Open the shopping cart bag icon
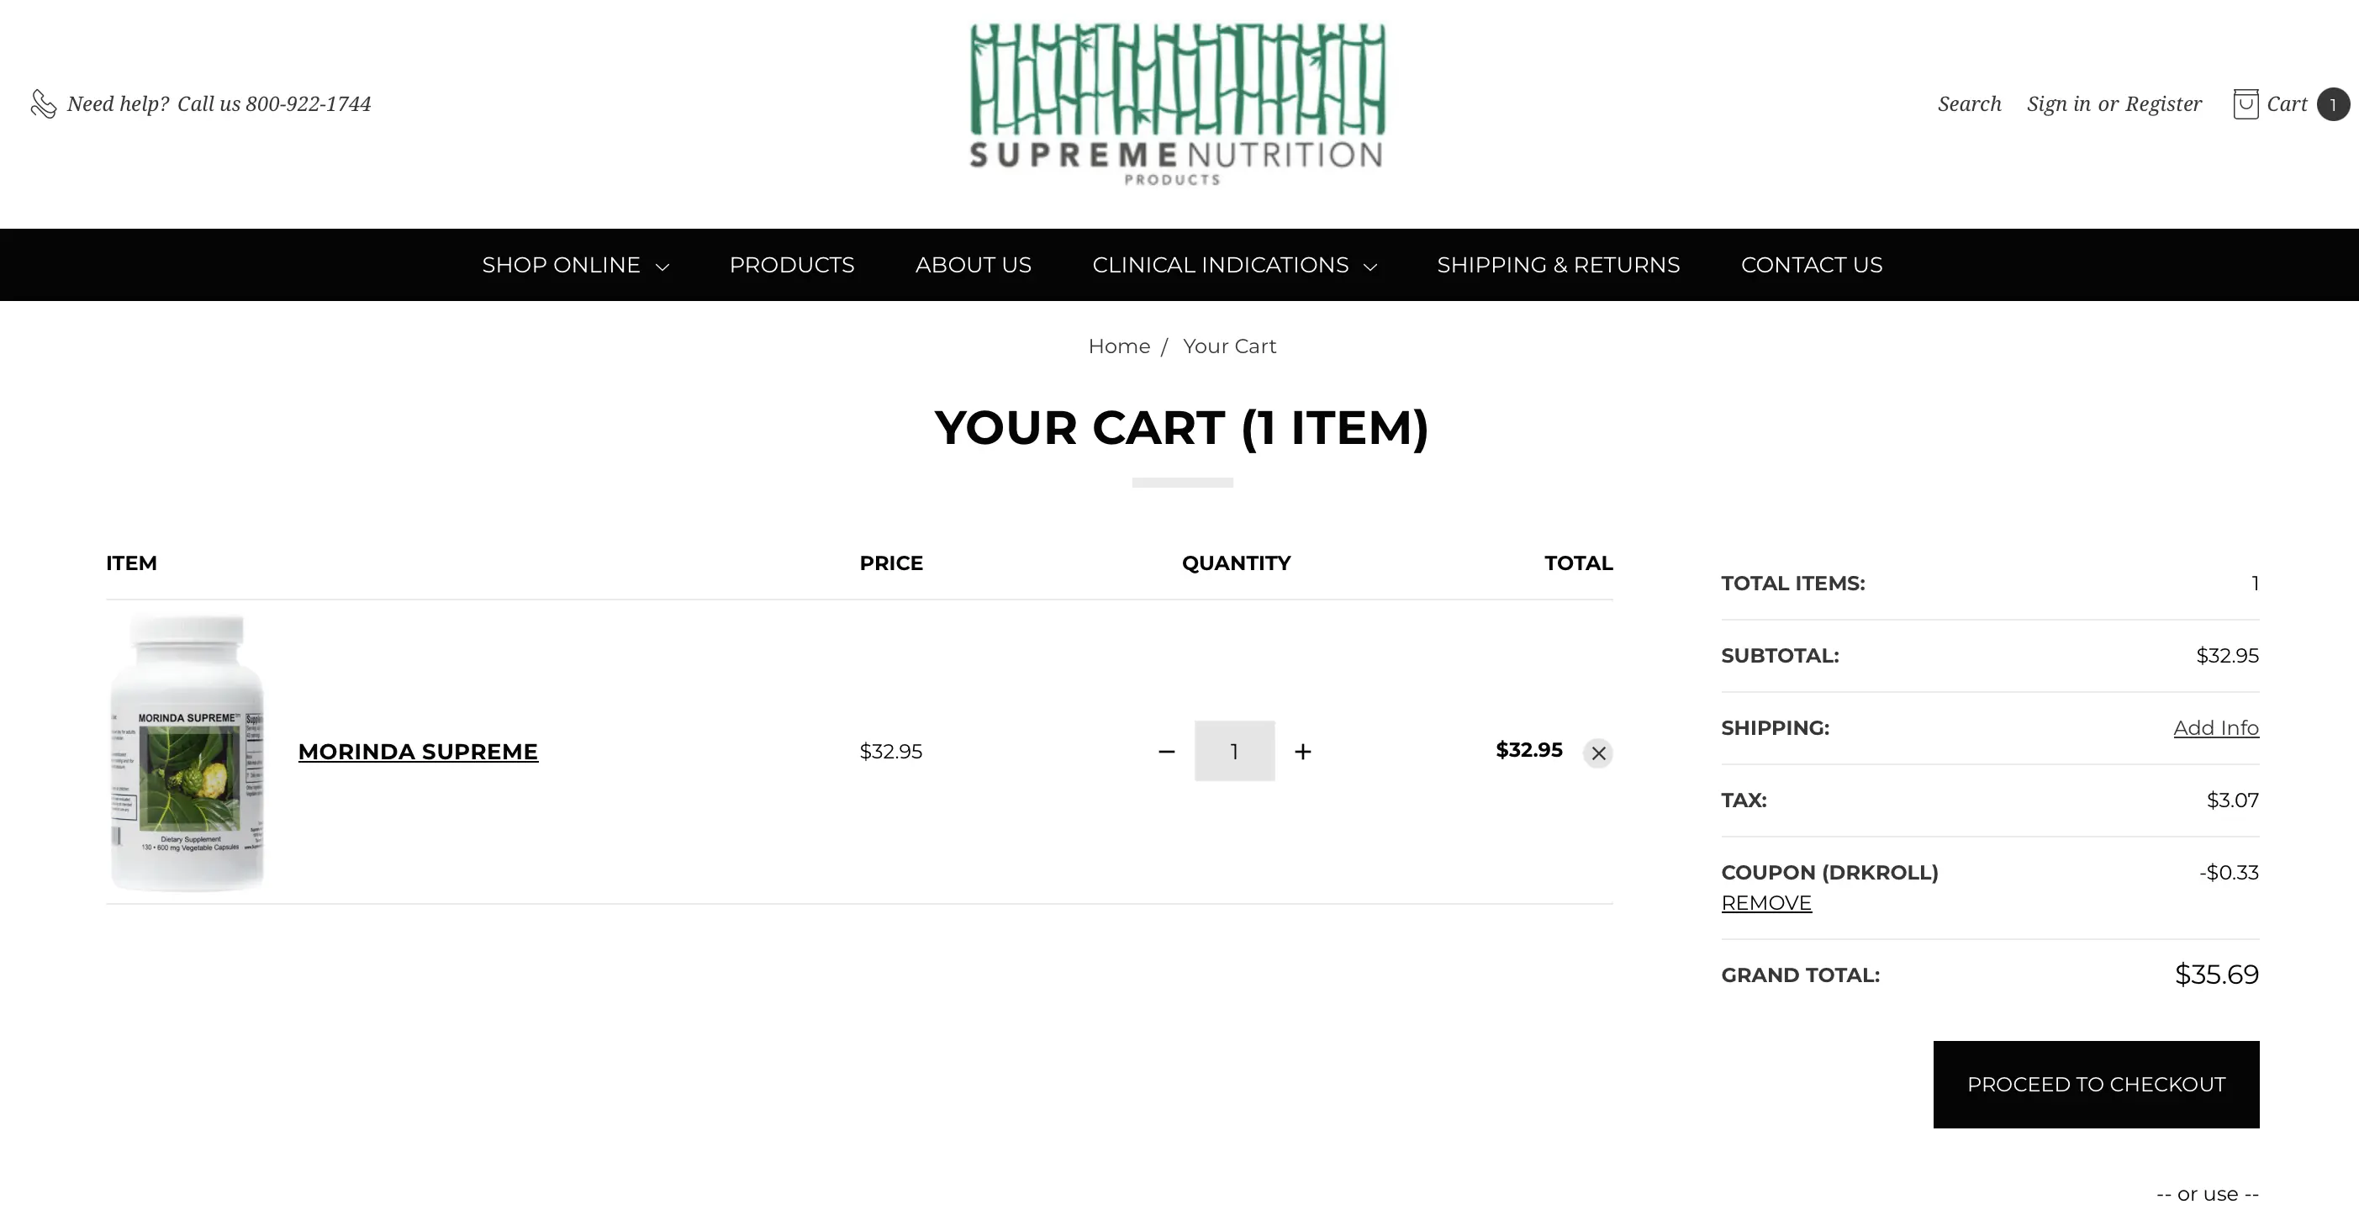 tap(2245, 103)
